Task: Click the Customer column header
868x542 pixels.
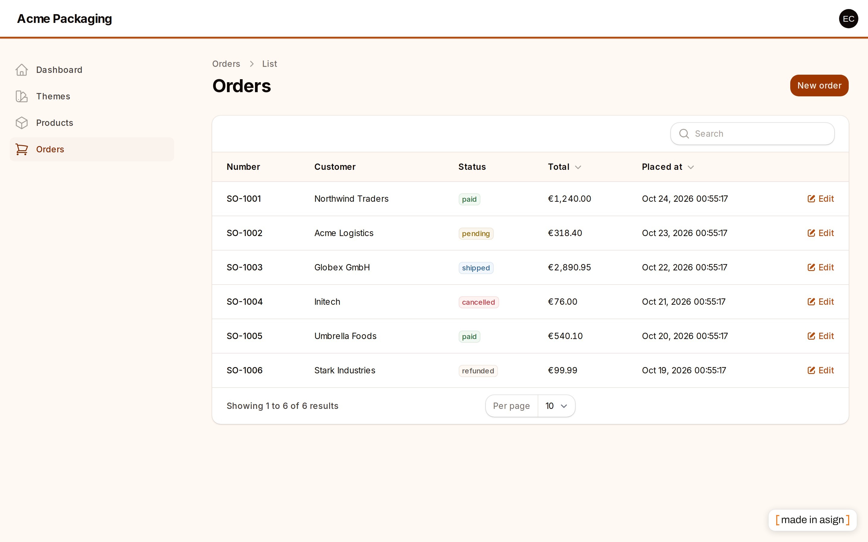Action: point(335,167)
